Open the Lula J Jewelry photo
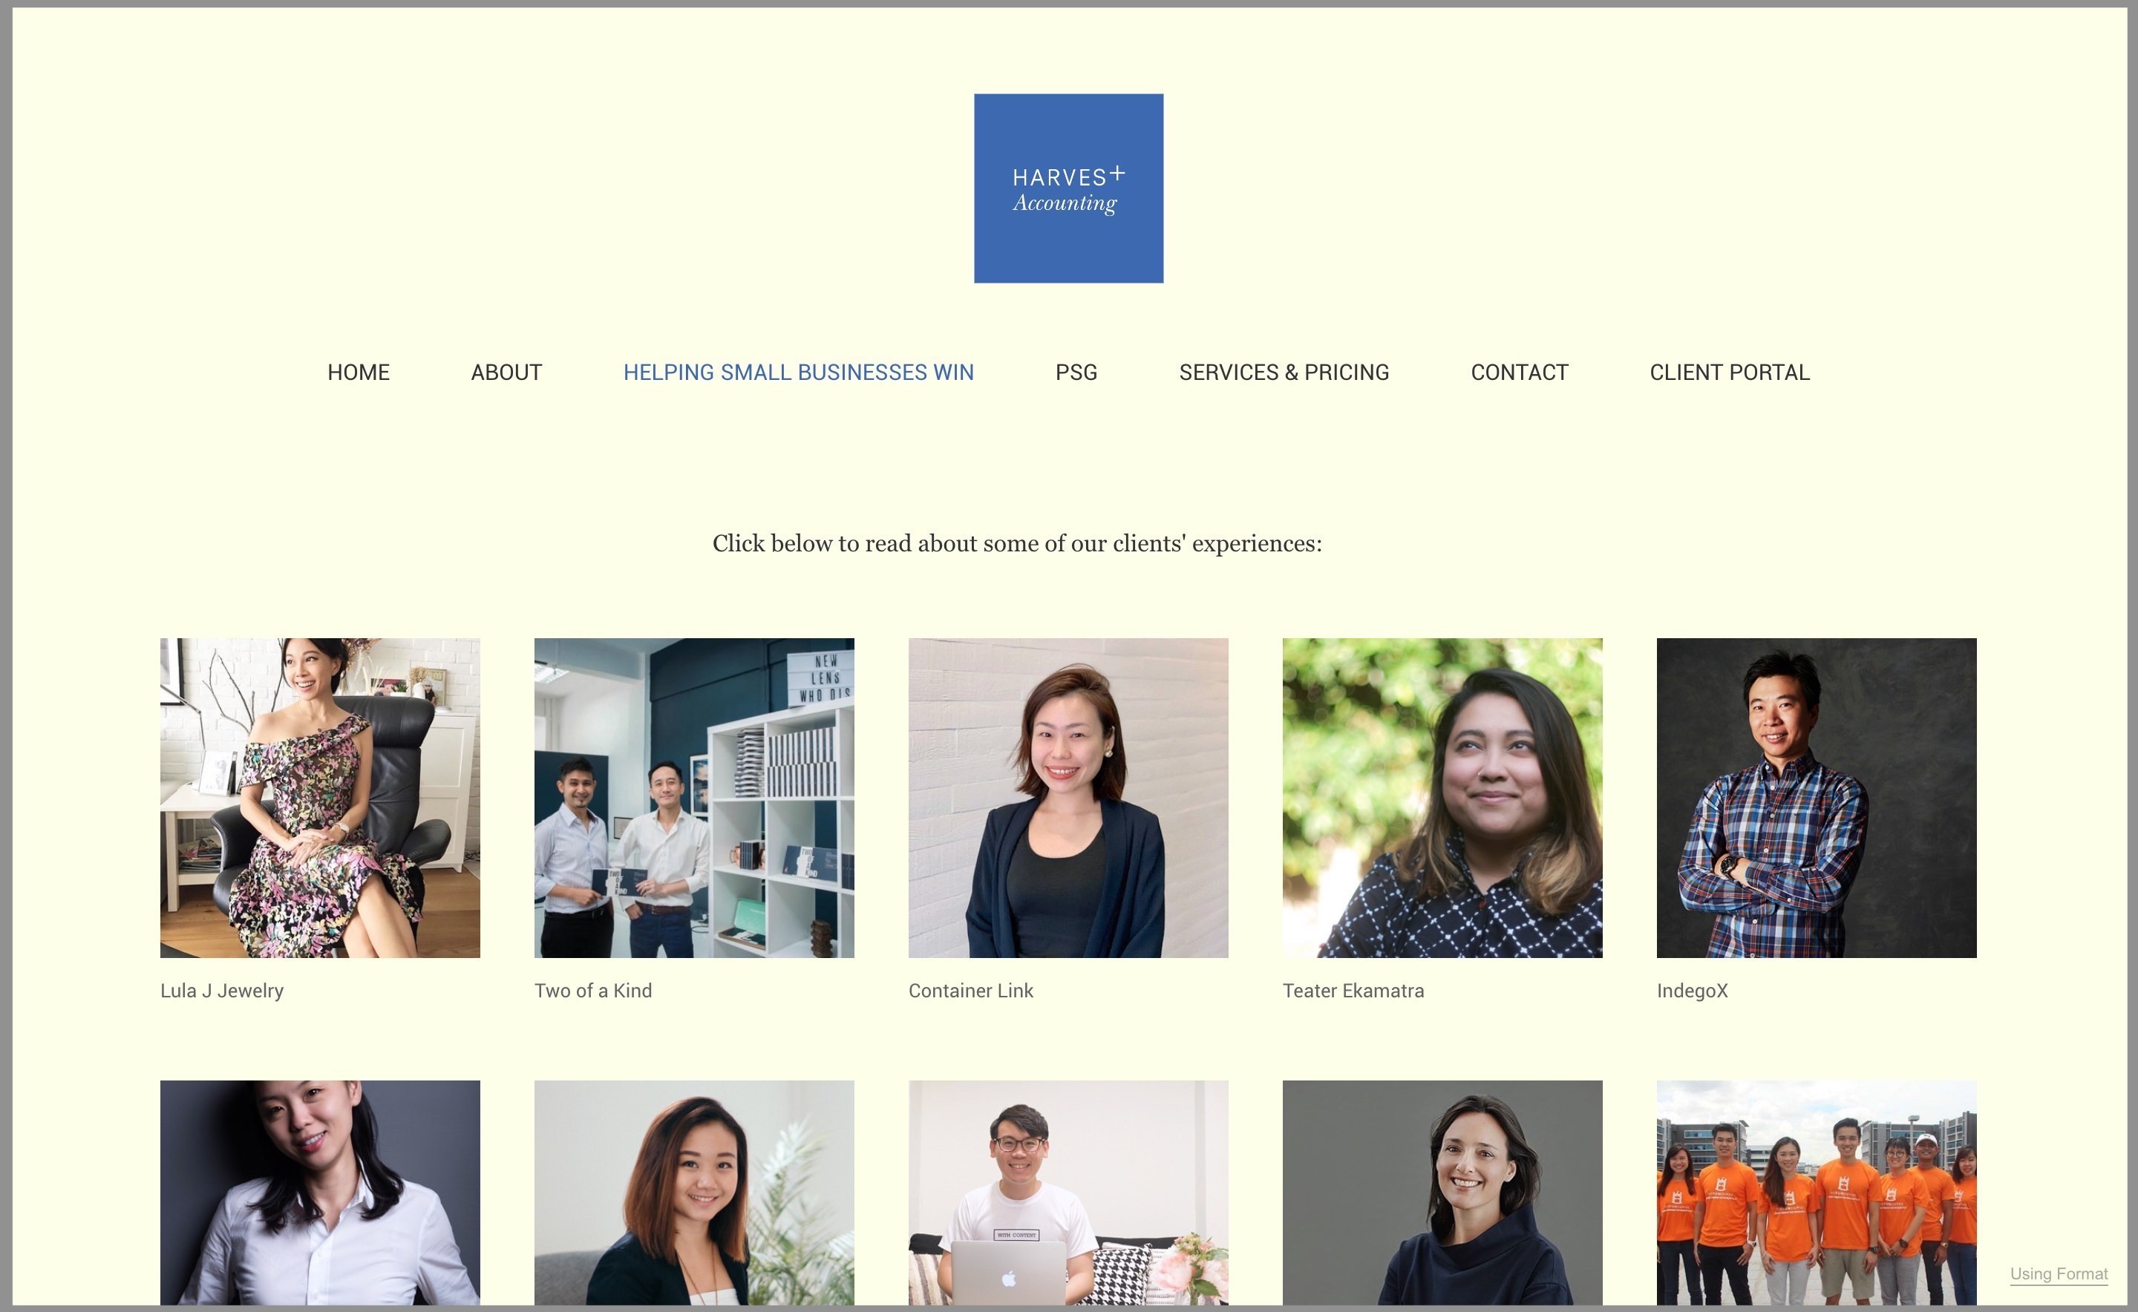 (x=320, y=798)
